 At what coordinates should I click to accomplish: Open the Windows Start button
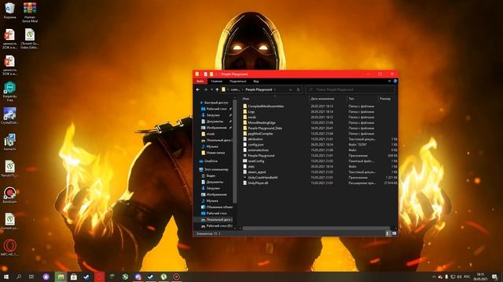(x=6, y=277)
